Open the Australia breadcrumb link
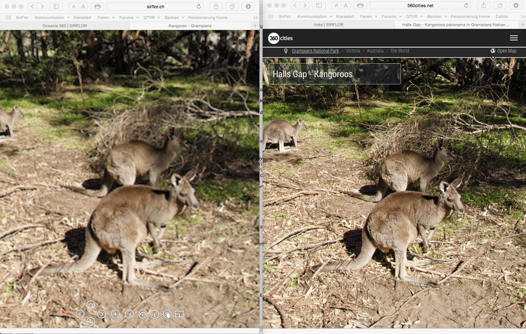Screen dimensions: 526x334 coord(375,51)
